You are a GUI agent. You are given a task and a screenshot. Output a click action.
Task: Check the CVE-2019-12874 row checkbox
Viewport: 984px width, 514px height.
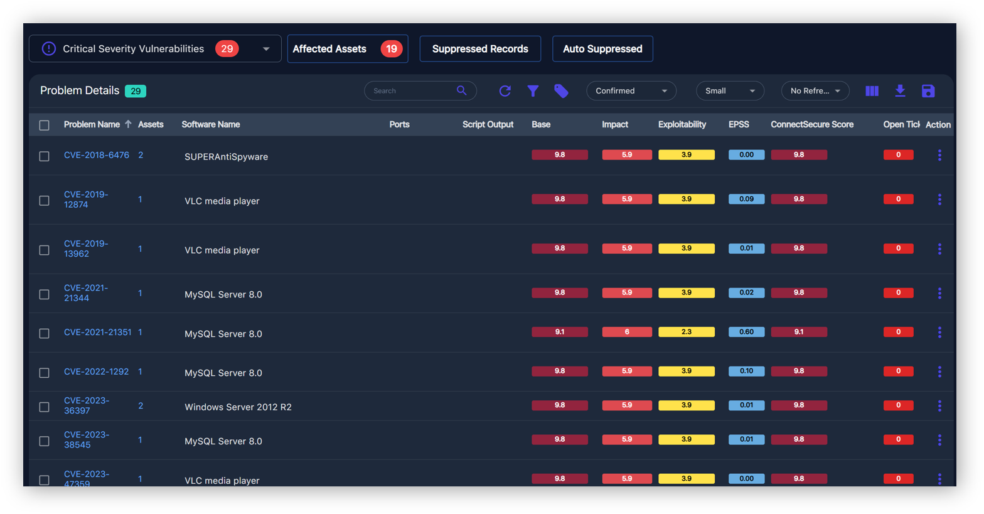coord(44,201)
